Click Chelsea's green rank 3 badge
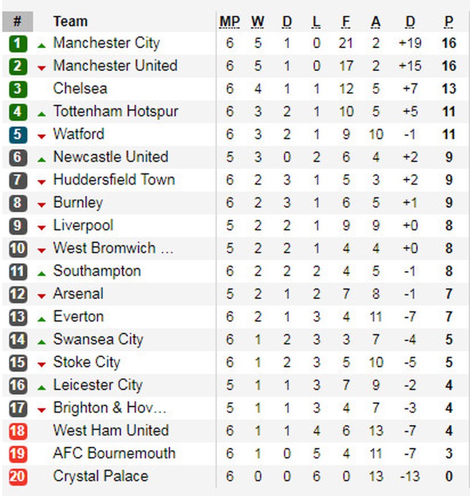Image resolution: width=470 pixels, height=496 pixels. tap(18, 89)
